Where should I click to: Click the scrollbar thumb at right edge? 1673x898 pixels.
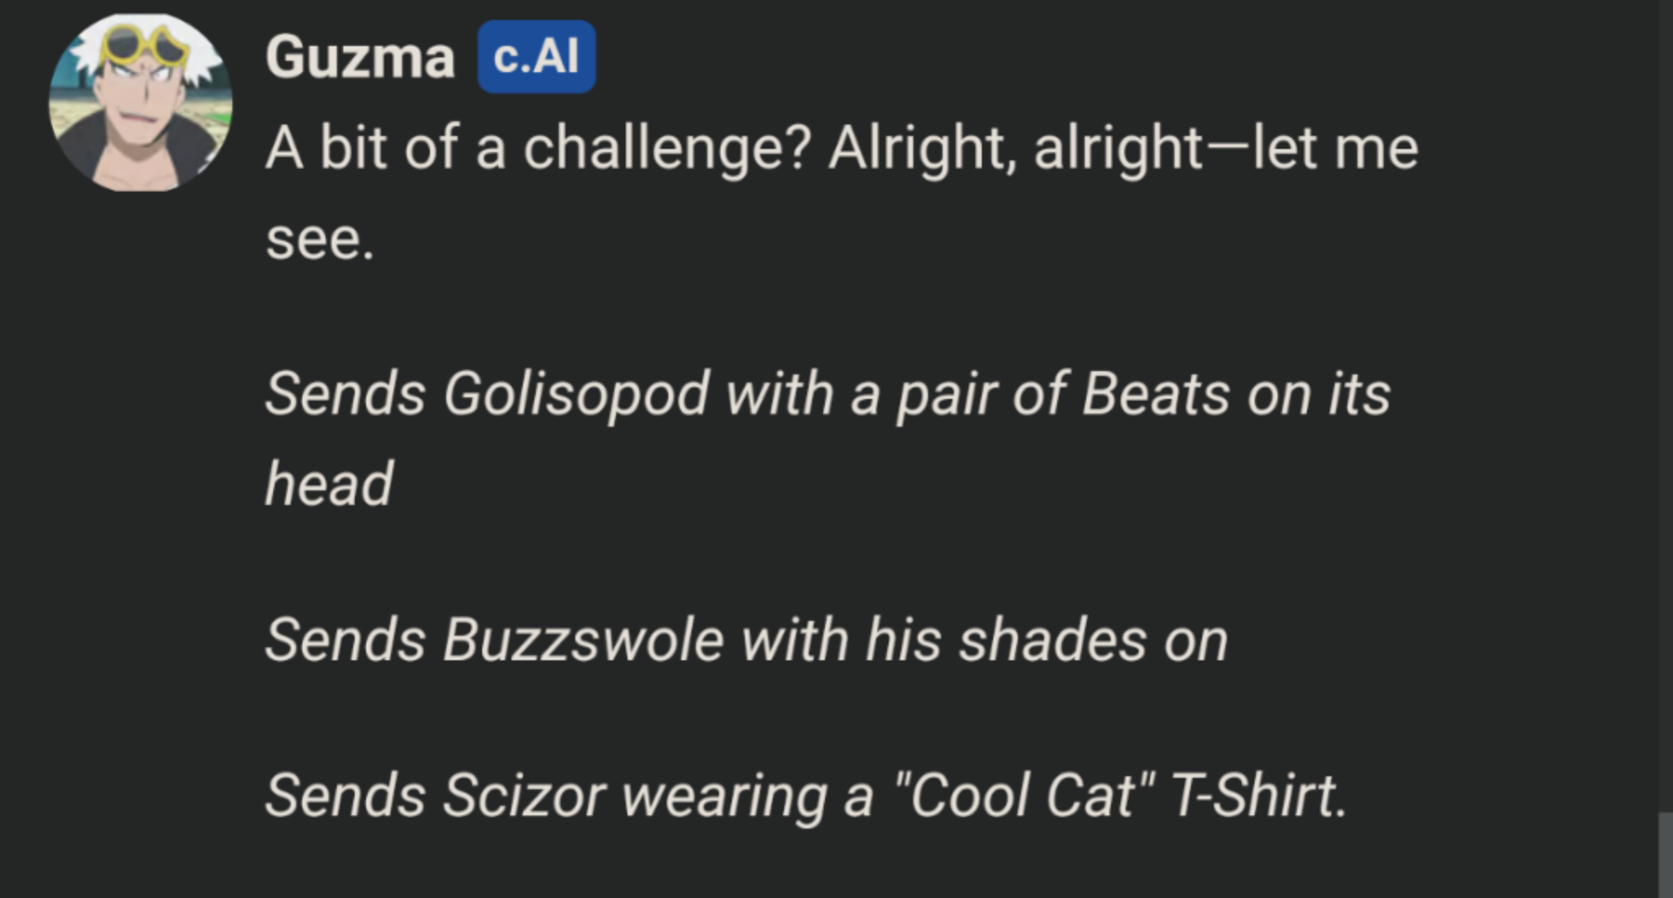pos(1665,855)
